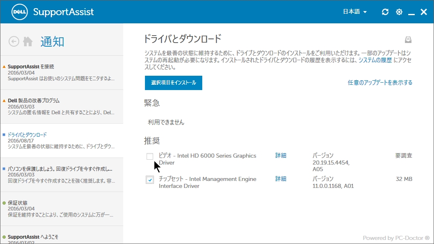Click the print icon beside the heading
434x244 pixels.
pos(408,40)
